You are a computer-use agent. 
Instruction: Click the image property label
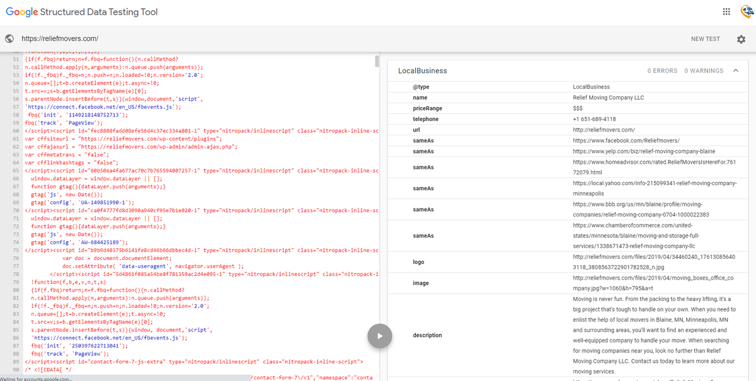tap(421, 283)
